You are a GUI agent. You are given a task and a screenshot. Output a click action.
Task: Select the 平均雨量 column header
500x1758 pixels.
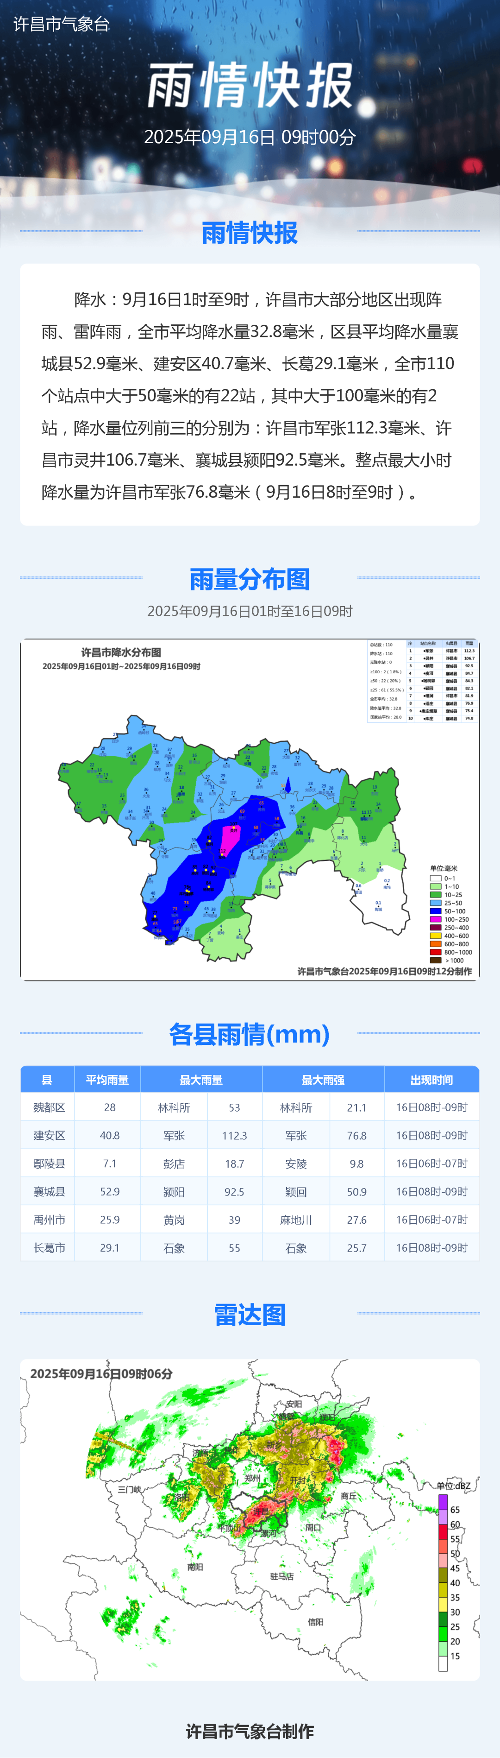(x=107, y=1080)
